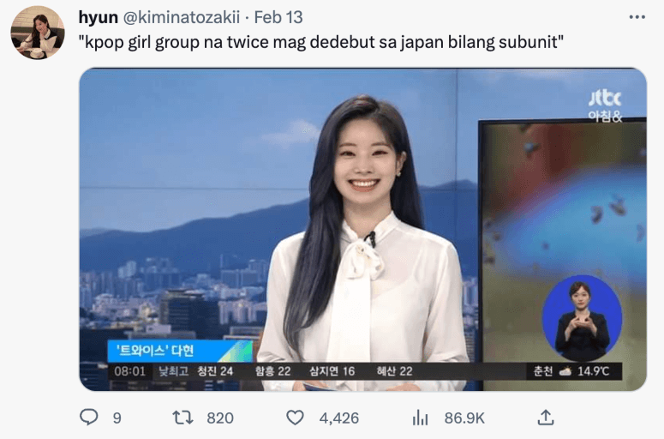
Task: Like the tweet with heart icon
Action: pyautogui.click(x=295, y=418)
